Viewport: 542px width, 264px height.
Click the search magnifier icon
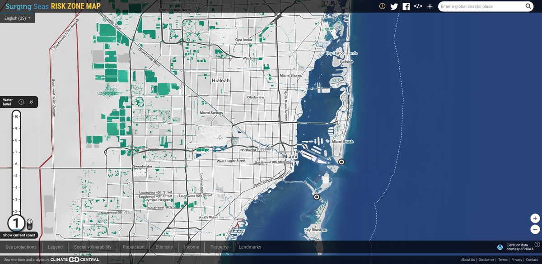pos(528,6)
